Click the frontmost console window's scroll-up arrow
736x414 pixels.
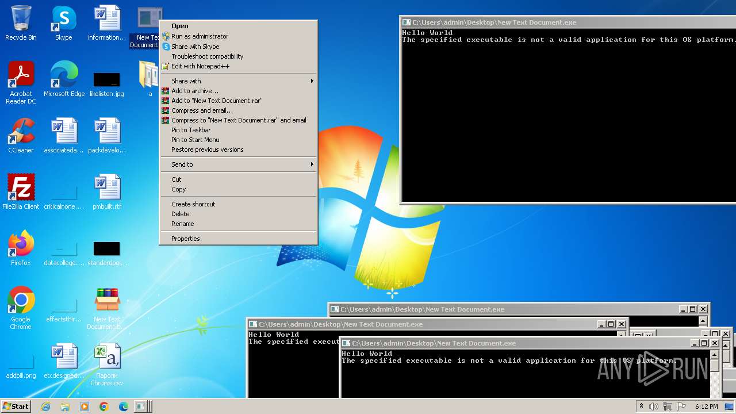click(714, 354)
